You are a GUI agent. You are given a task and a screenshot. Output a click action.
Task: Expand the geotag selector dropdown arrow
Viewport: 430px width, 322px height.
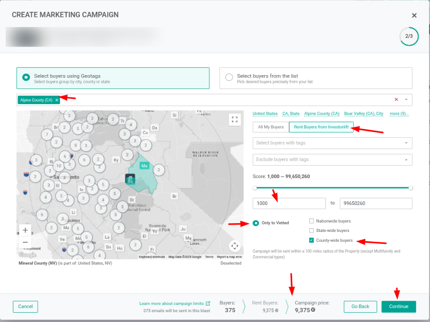coord(406,99)
